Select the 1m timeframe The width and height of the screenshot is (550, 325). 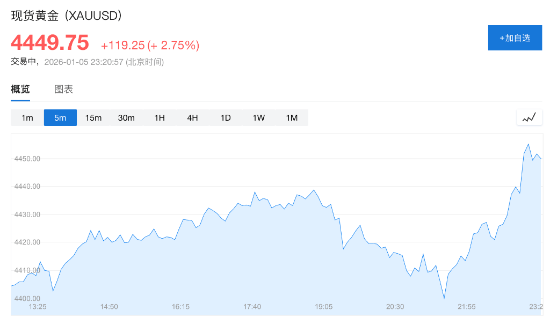tap(27, 118)
